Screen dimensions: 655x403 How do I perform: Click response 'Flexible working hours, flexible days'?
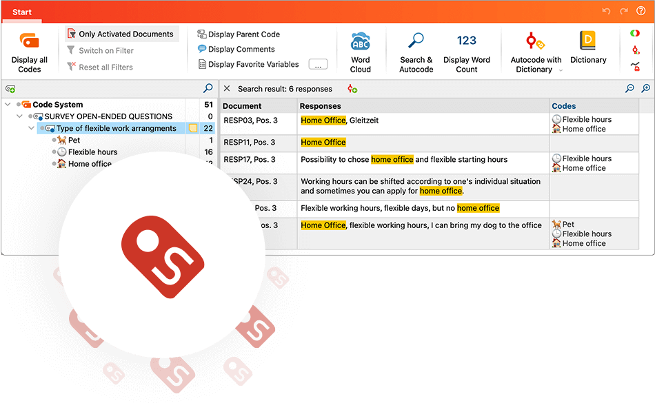pos(400,208)
